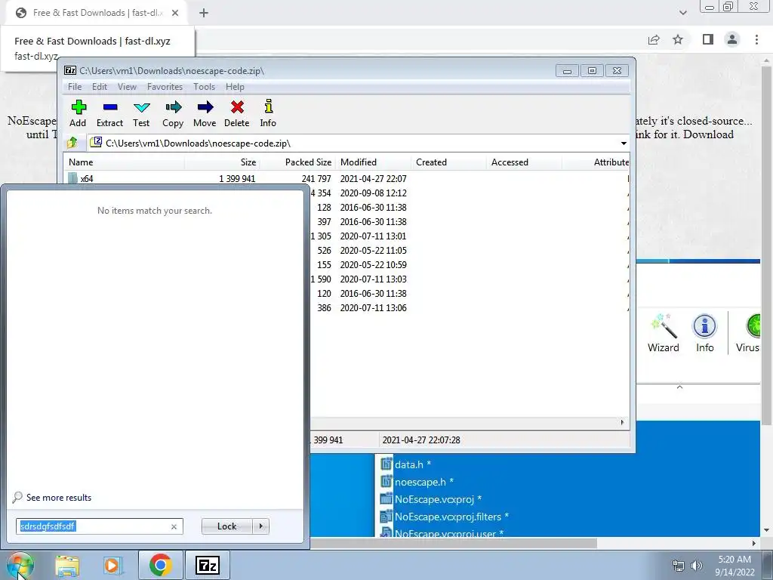The width and height of the screenshot is (773, 580).
Task: Click Chrome's share page icon
Action: coord(654,39)
